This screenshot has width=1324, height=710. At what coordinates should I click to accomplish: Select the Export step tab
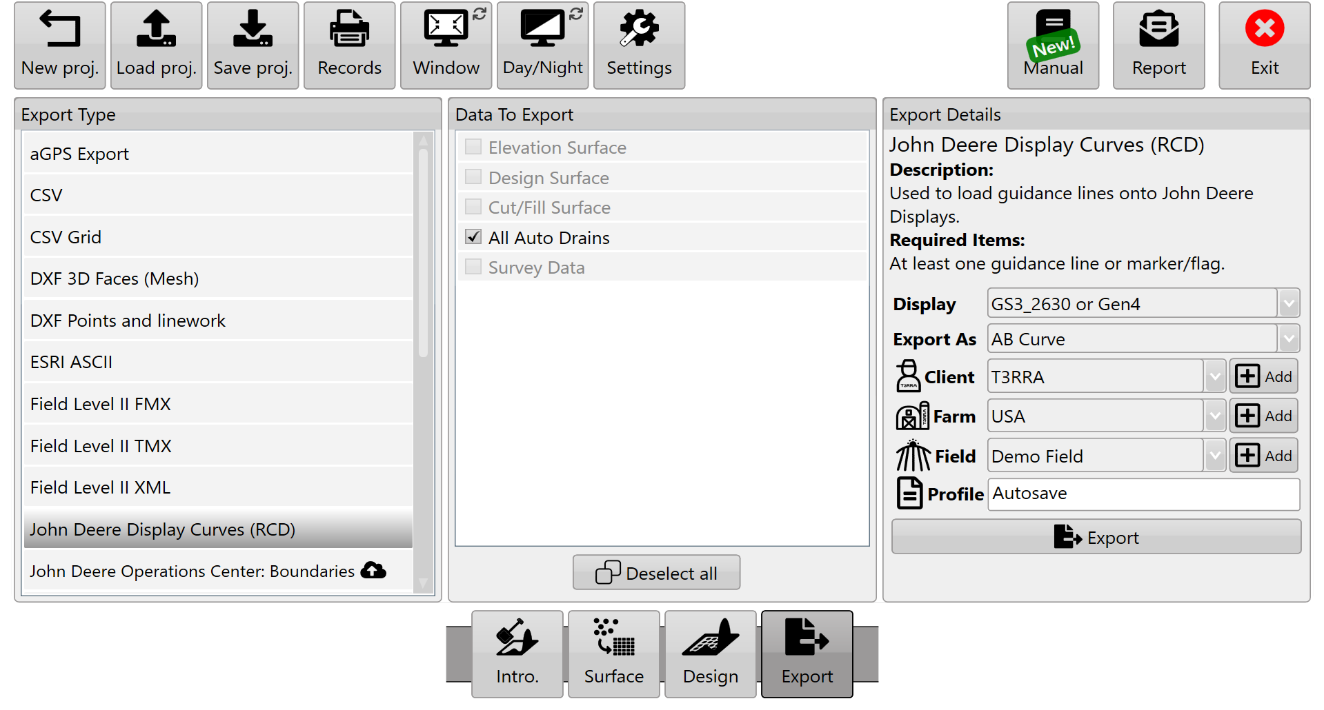pyautogui.click(x=807, y=654)
